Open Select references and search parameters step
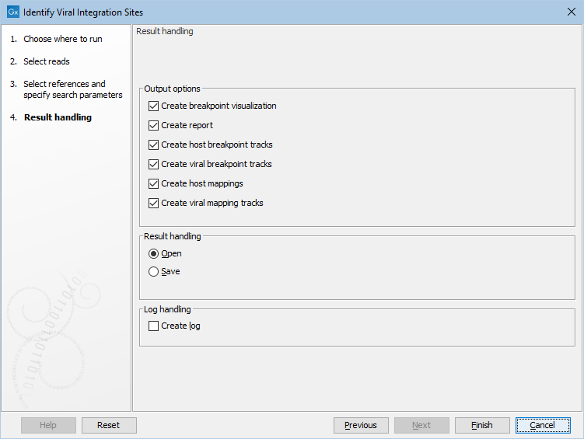The height and width of the screenshot is (439, 584). [x=72, y=89]
